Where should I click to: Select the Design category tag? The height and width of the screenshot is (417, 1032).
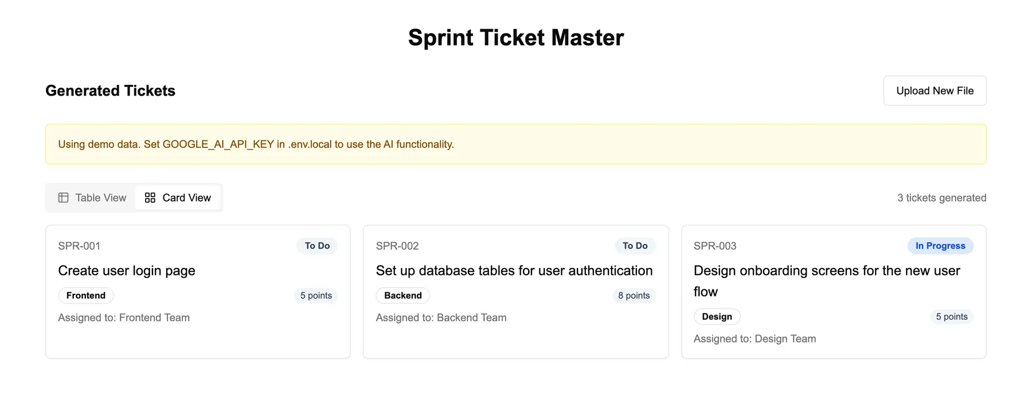(x=717, y=317)
